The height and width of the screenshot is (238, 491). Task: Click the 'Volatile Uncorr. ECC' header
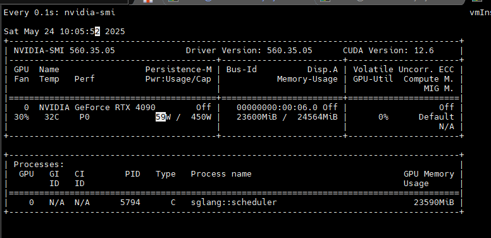[404, 69]
